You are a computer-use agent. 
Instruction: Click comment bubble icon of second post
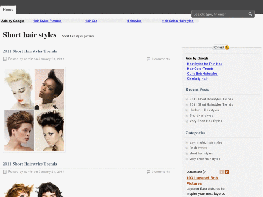(148, 172)
